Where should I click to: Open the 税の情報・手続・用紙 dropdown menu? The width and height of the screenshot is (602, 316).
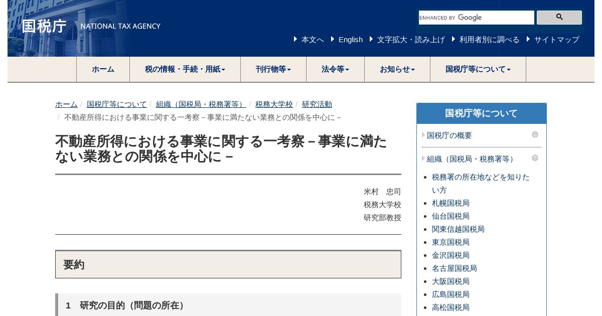pyautogui.click(x=185, y=69)
